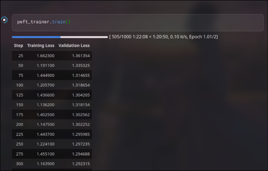Viewport: 268px width, 171px height.
Task: Click the 505/1000 progress status text
Action: point(163,37)
